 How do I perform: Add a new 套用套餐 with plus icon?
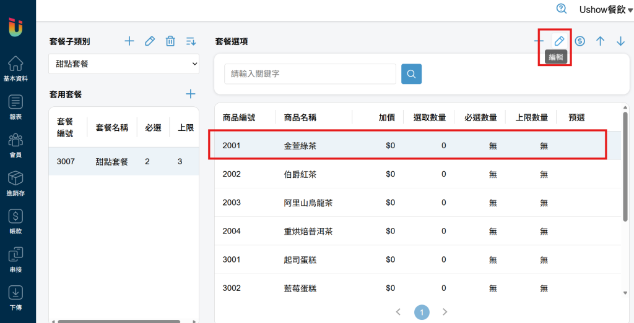click(190, 94)
